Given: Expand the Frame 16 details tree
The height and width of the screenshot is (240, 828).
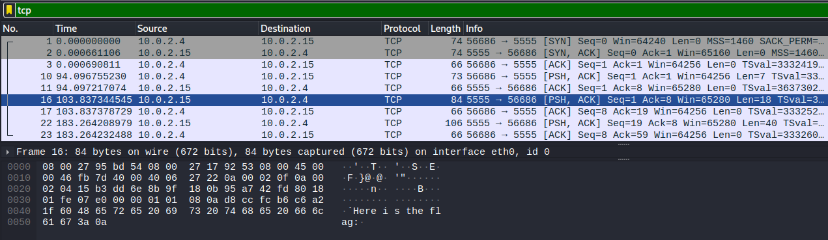Looking at the screenshot, I should 7,152.
